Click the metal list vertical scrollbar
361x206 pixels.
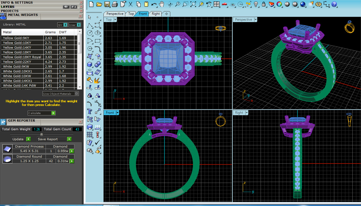click(x=80, y=59)
